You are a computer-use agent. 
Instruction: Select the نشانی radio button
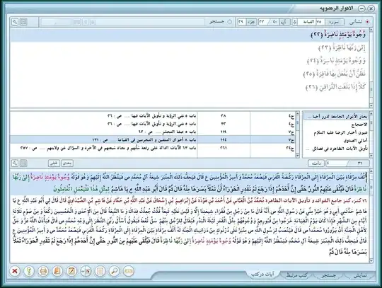[367, 22]
